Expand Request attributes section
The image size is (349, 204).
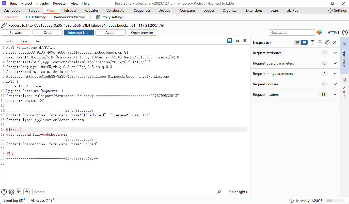pyautogui.click(x=295, y=53)
